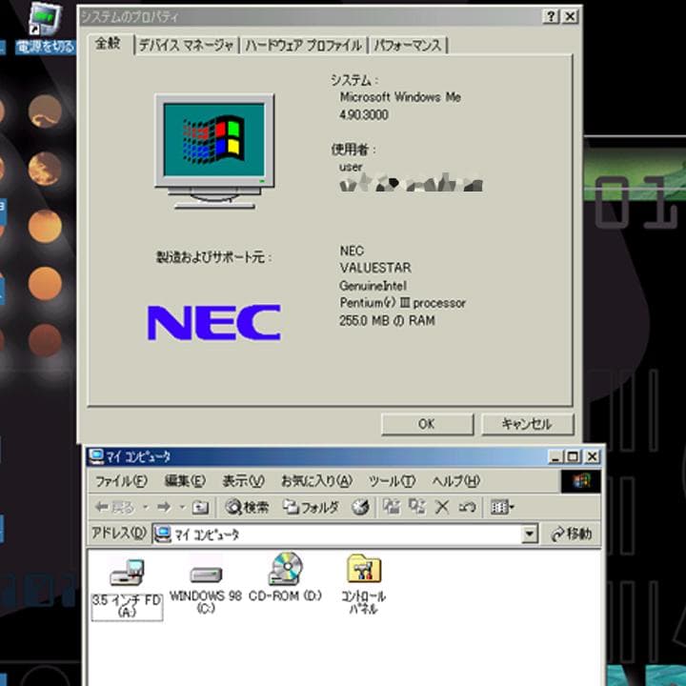Click the blue NEC logo
The width and height of the screenshot is (686, 686).
point(214,323)
